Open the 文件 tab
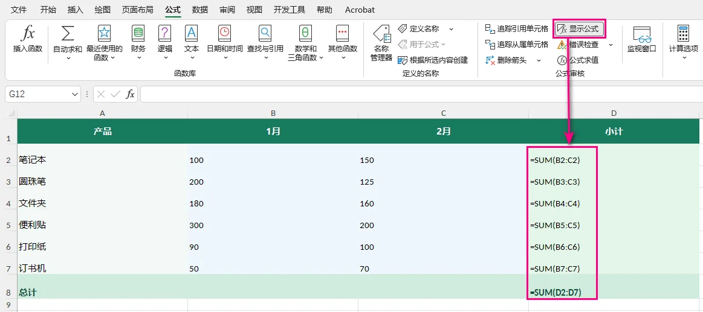This screenshot has width=703, height=312. pos(19,10)
